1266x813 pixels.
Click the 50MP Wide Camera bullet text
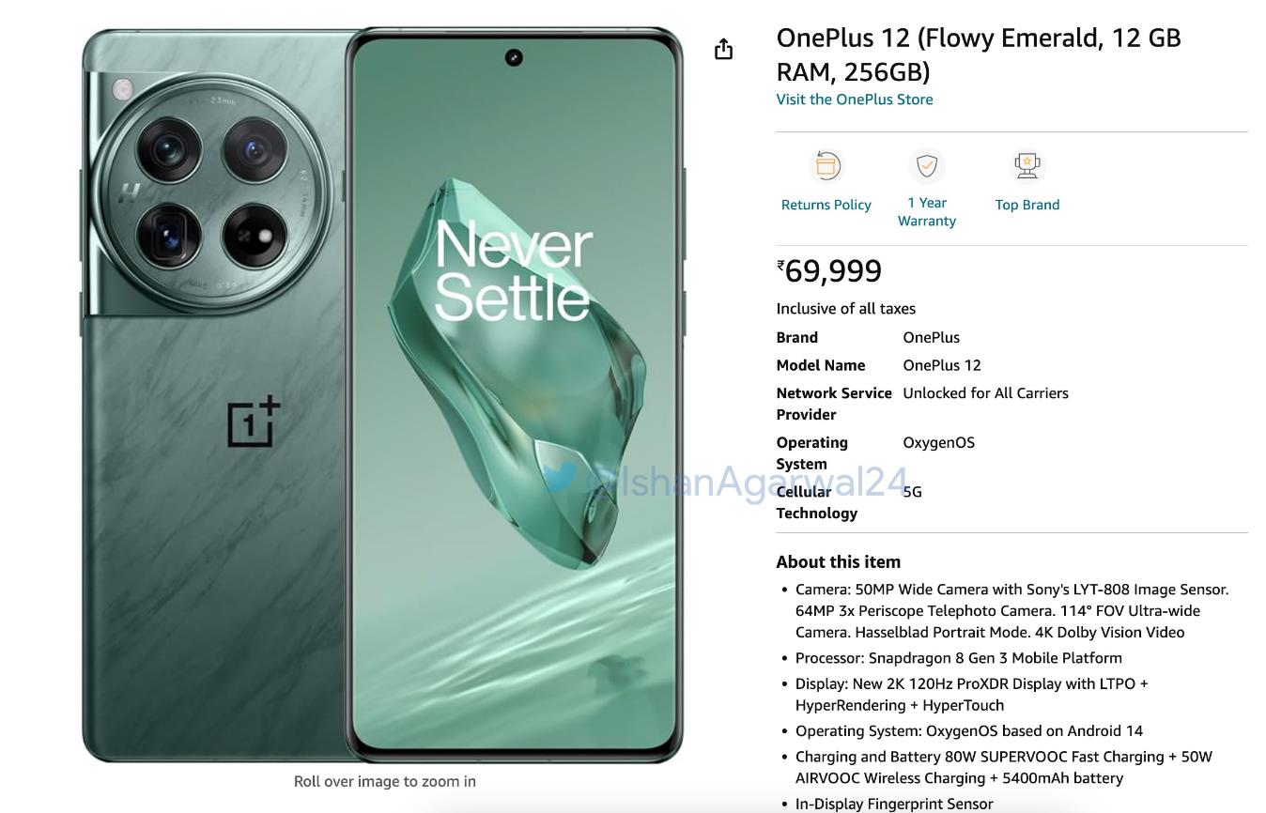(1012, 611)
